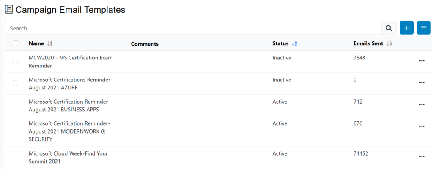Open actions menu for BUSINESS APPS row

[421, 105]
